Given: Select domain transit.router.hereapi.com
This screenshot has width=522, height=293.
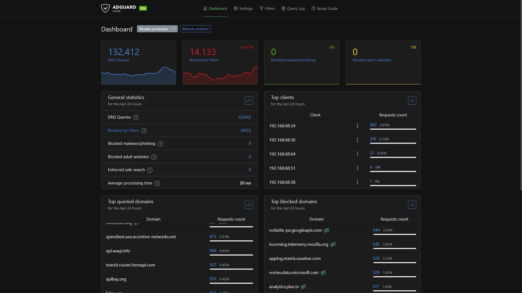Looking at the screenshot, I should (x=130, y=265).
